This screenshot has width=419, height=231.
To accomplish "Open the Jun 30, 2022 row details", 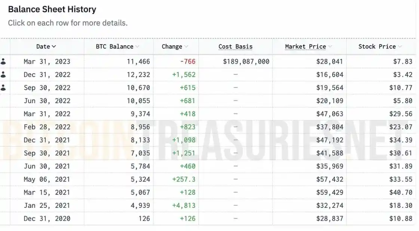I will click(47, 101).
